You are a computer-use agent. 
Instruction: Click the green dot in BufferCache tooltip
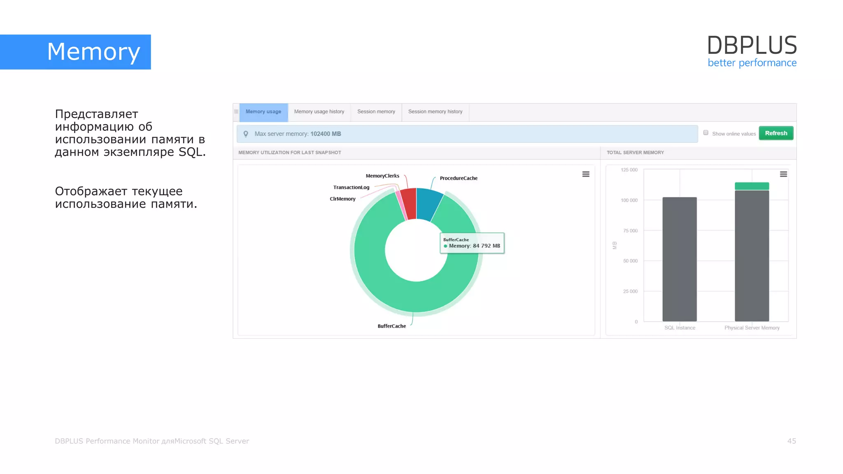click(x=445, y=246)
